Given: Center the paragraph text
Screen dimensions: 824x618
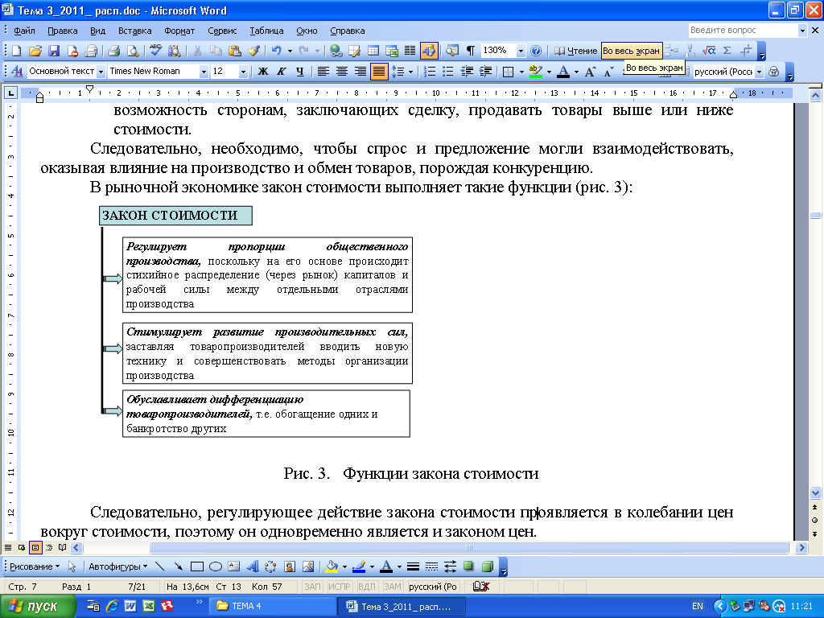Looking at the screenshot, I should pyautogui.click(x=341, y=72).
